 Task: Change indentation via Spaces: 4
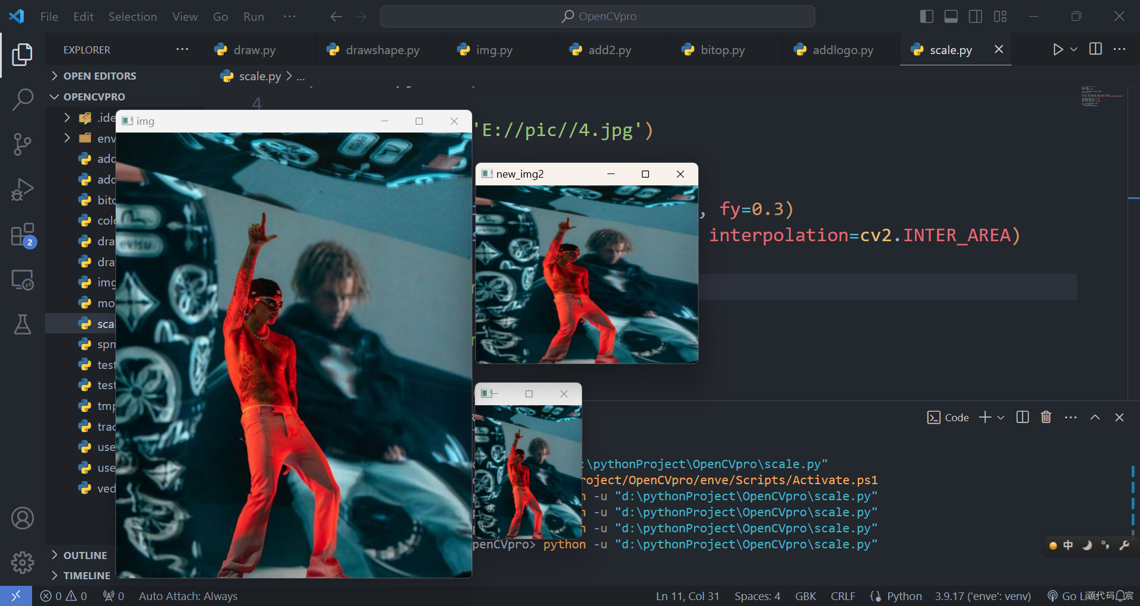pos(757,596)
